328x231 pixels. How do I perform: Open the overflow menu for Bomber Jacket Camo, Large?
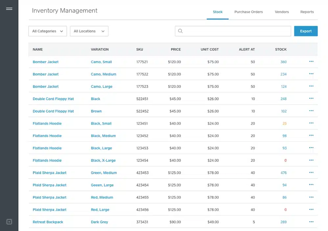click(311, 87)
